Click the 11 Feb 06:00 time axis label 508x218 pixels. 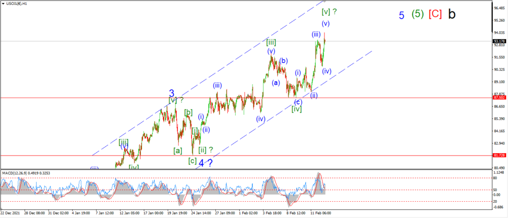[321, 213]
